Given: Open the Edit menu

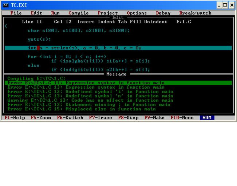Looking at the screenshot, I should click(x=36, y=13).
